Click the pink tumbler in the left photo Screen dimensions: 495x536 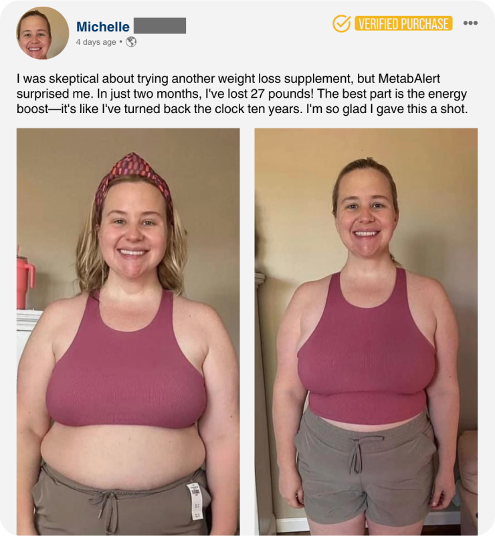(x=25, y=282)
